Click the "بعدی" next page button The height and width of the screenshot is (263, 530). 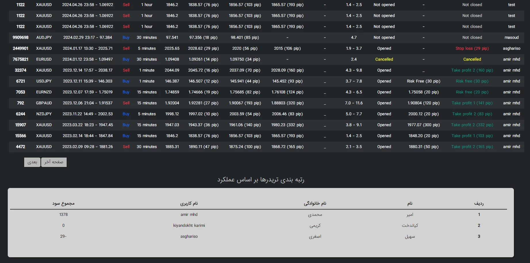[32, 162]
